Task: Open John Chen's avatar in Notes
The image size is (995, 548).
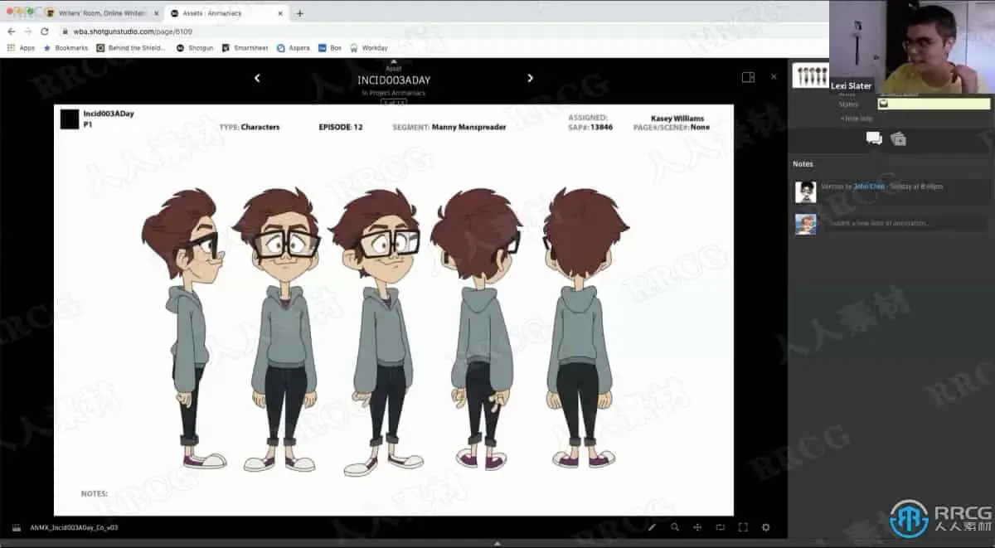Action: [x=806, y=192]
